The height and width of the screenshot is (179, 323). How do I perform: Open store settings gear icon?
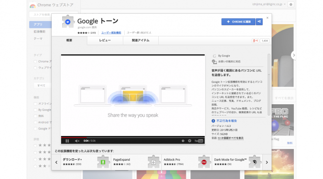click(x=291, y=4)
